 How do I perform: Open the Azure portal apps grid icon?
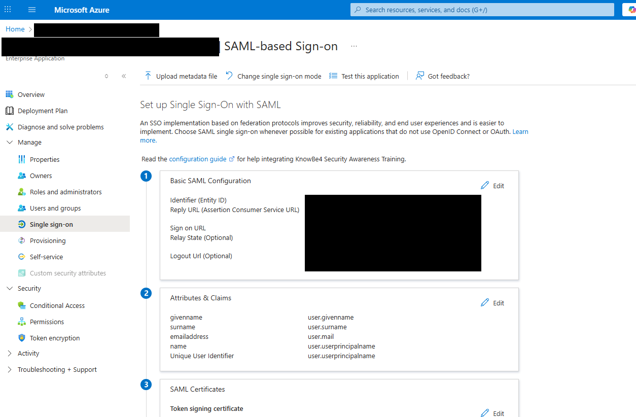click(x=8, y=10)
